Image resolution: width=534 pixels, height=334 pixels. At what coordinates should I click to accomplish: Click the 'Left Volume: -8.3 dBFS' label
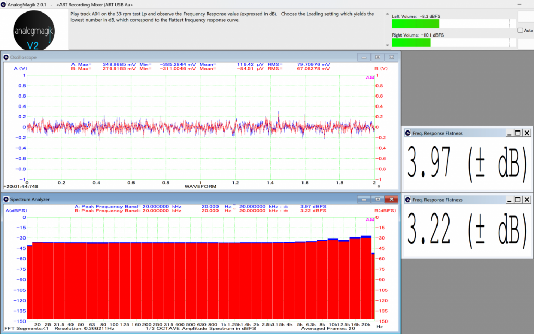point(416,16)
